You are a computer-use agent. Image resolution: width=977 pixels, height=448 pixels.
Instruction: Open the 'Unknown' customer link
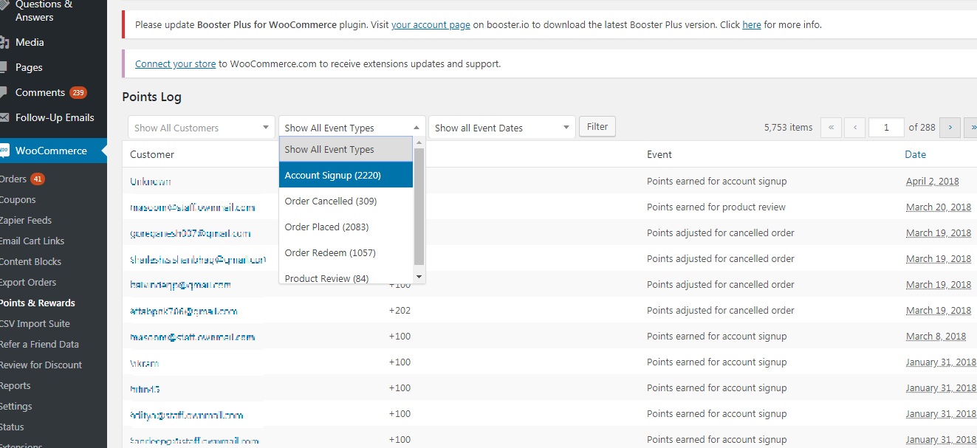pyautogui.click(x=151, y=181)
